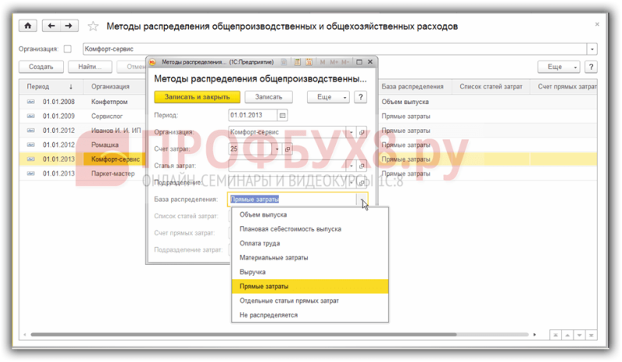Click the Создать button
Screen dimensions: 622x362
point(41,67)
